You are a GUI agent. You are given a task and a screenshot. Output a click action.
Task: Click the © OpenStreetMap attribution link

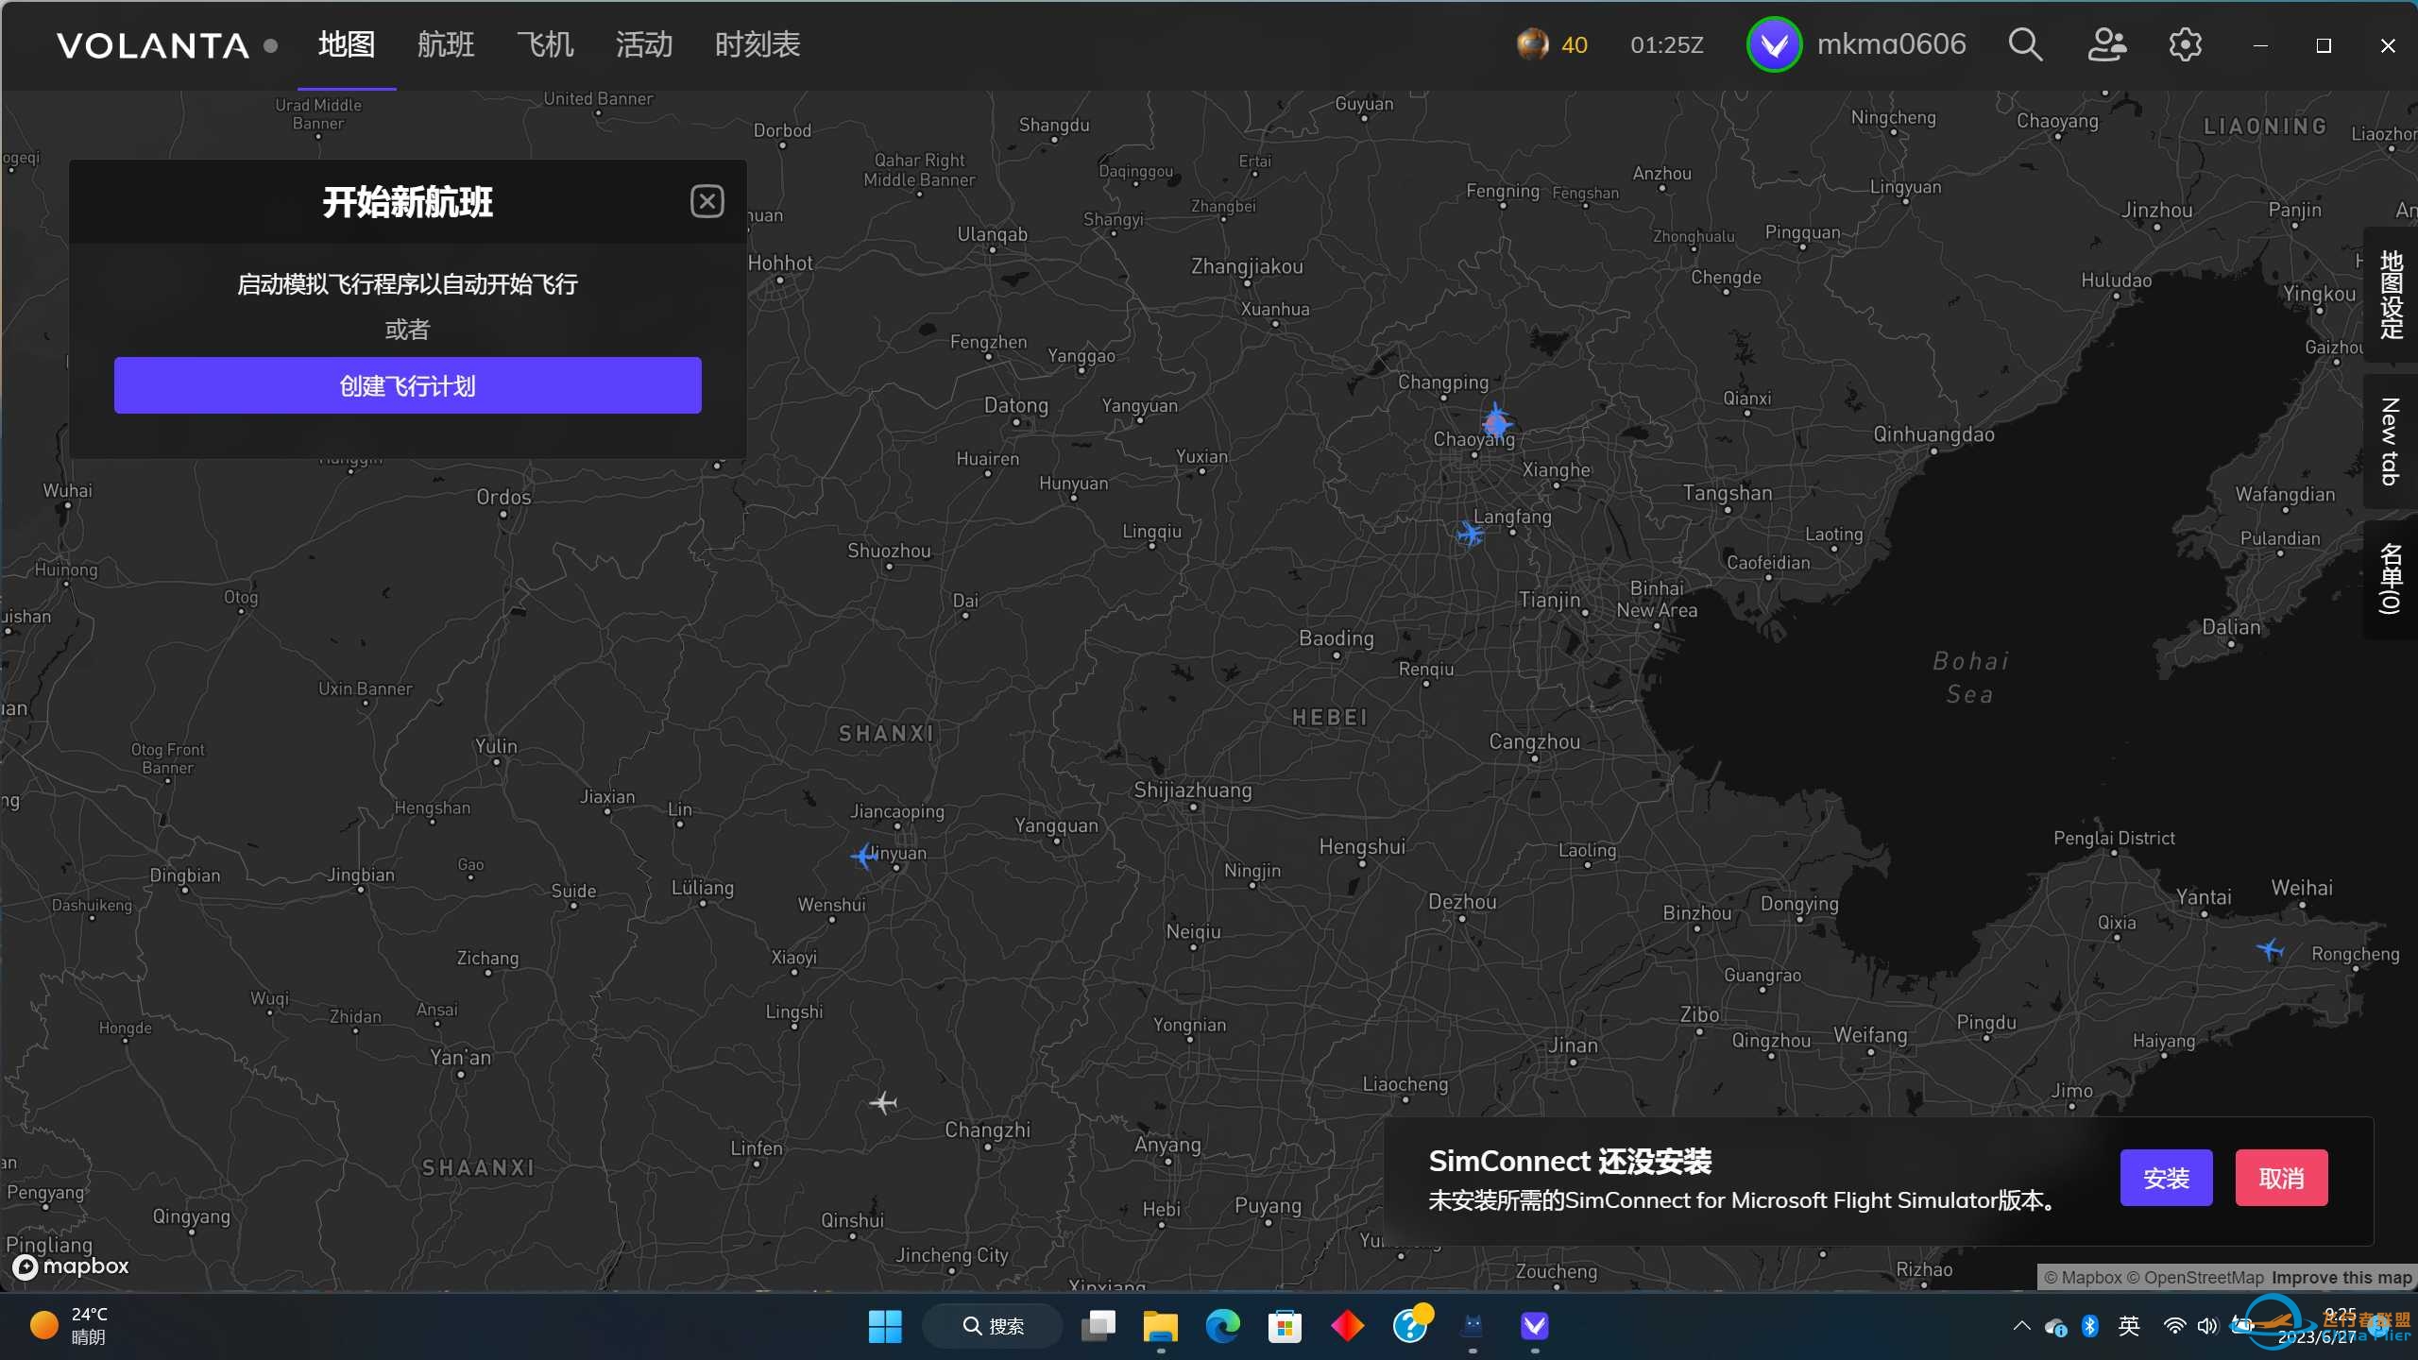pyautogui.click(x=2195, y=1278)
